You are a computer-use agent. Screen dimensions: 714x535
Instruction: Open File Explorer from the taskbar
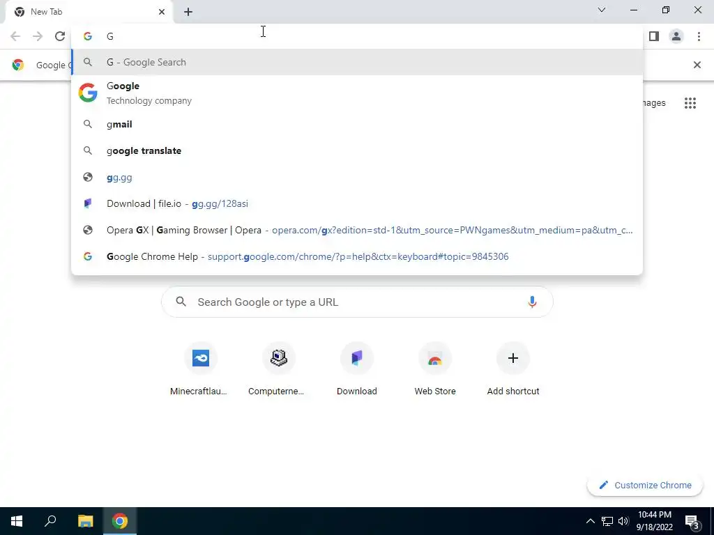(x=85, y=521)
